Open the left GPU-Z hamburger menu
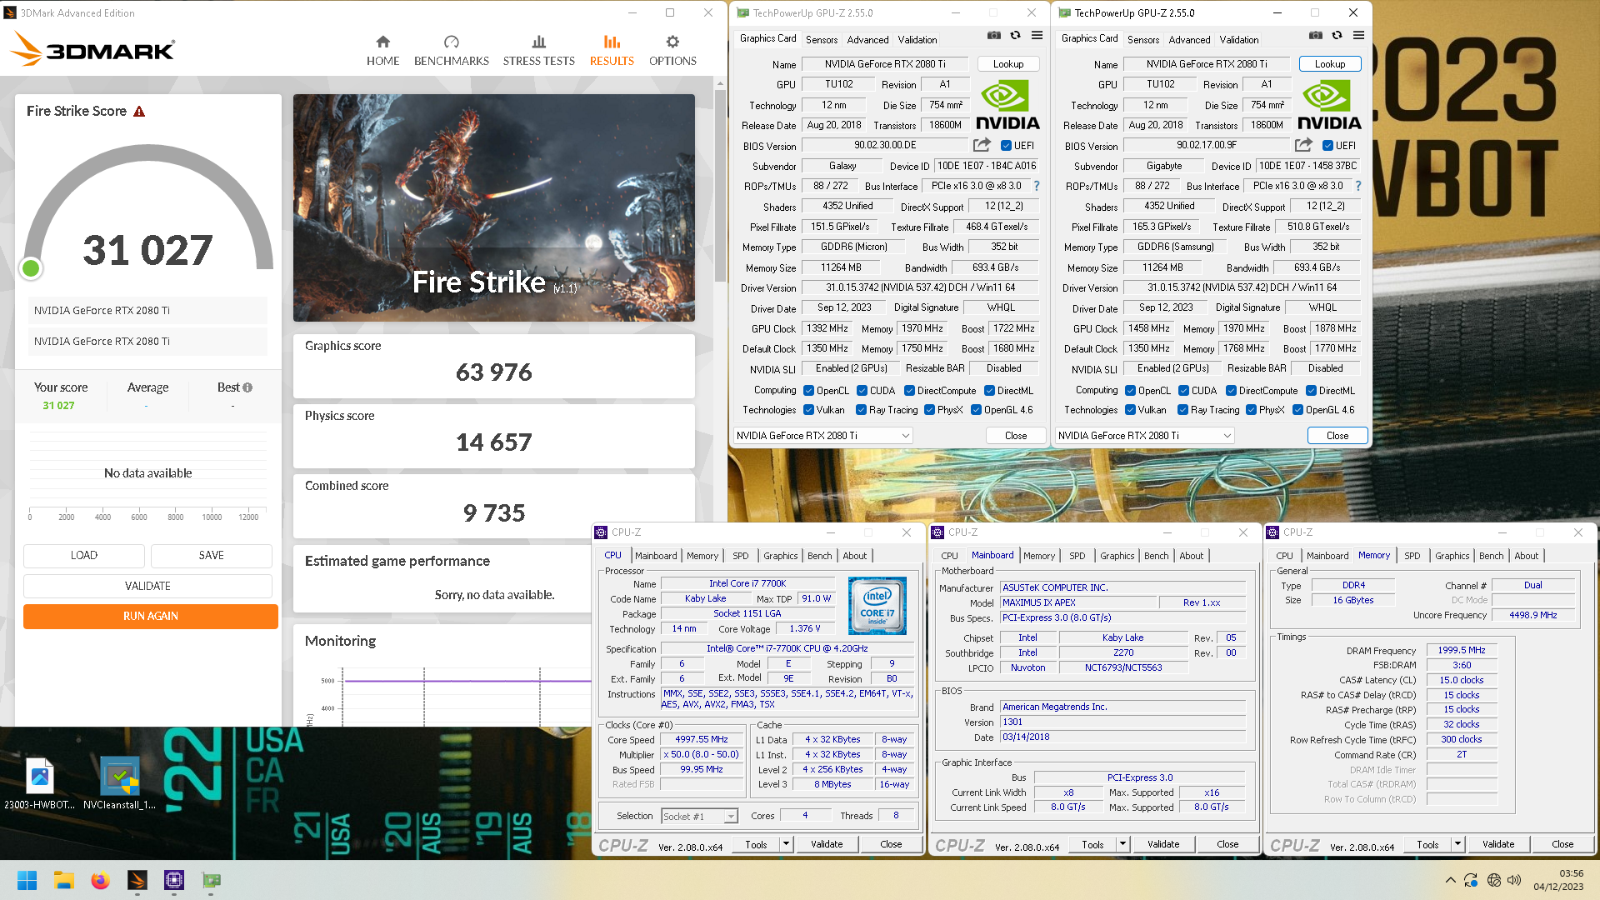The image size is (1600, 900). (x=1037, y=35)
